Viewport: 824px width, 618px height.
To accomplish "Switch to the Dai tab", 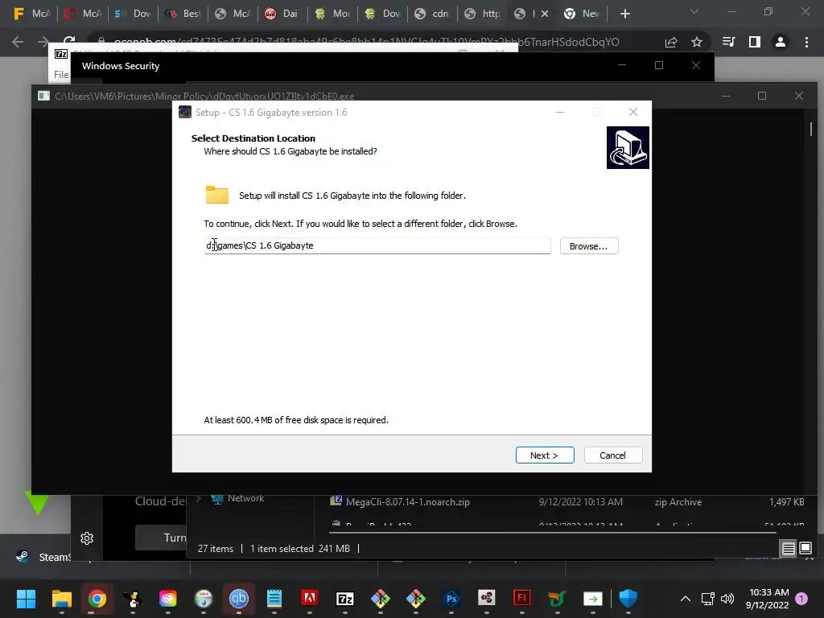I will click(282, 14).
